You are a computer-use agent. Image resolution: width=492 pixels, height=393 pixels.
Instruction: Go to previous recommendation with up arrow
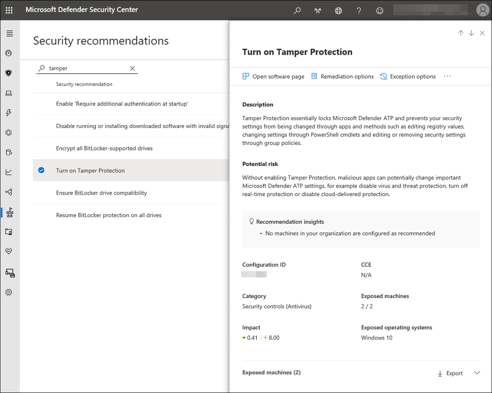(x=460, y=33)
